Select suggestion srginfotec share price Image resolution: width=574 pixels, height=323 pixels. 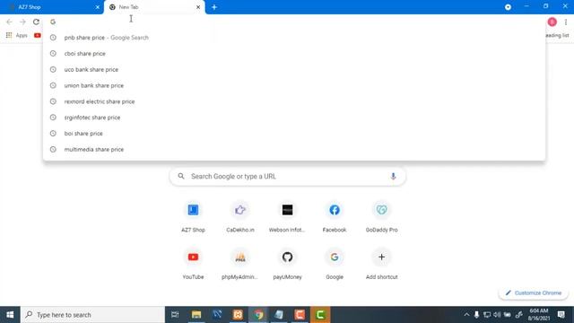294,118
